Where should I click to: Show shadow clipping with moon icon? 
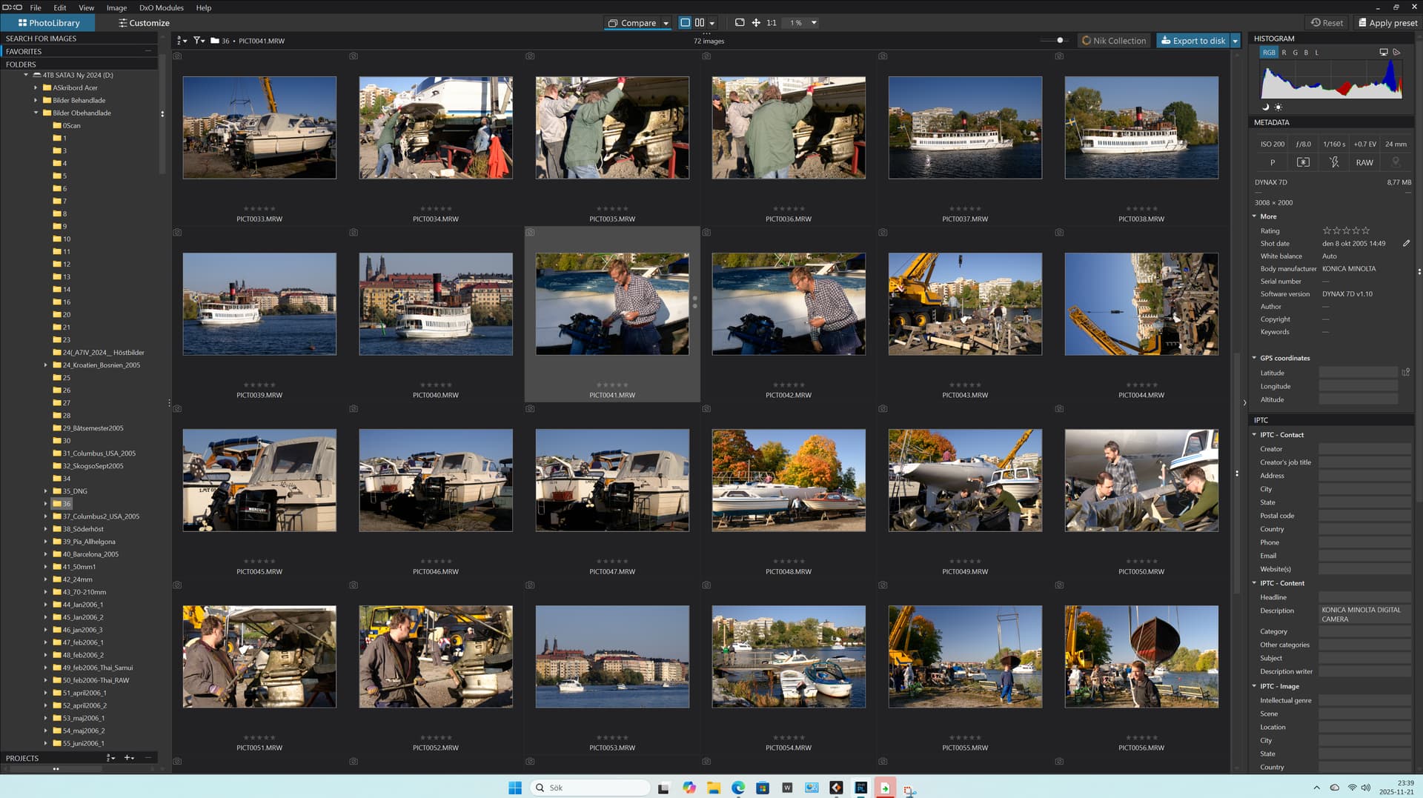[x=1266, y=107]
